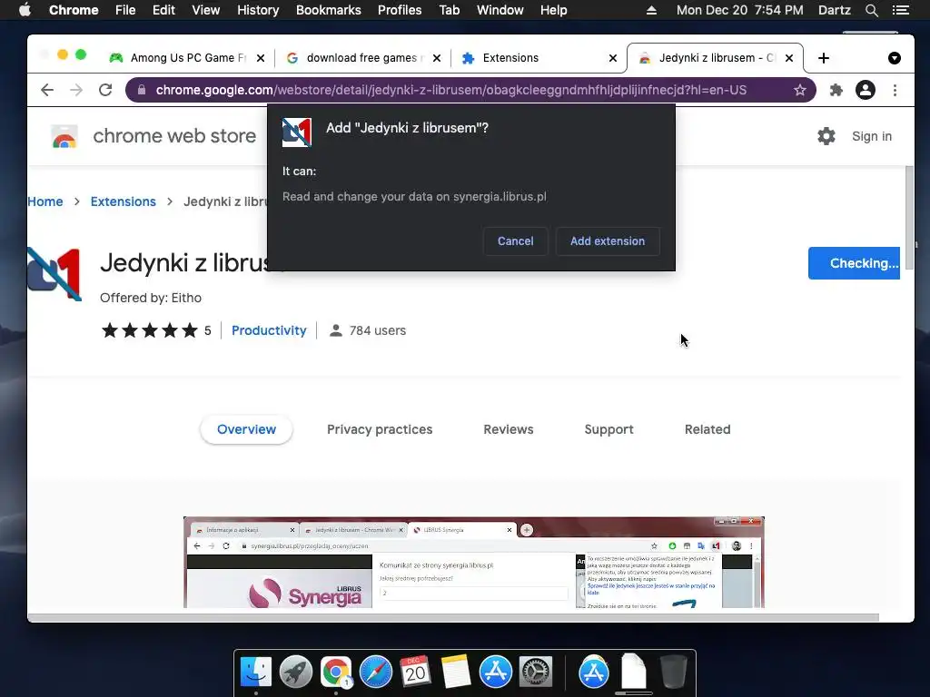The image size is (930, 697).
Task: Open Chrome's three-dot menu
Action: coord(895,90)
